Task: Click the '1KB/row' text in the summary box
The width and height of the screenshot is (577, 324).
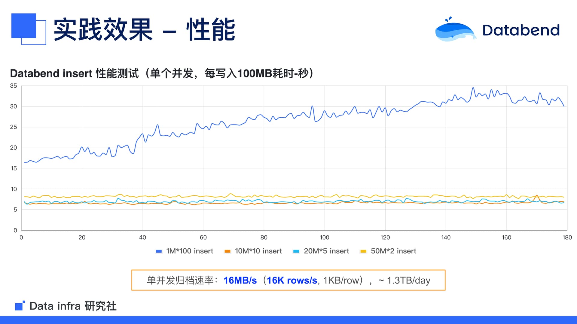Action: point(341,280)
